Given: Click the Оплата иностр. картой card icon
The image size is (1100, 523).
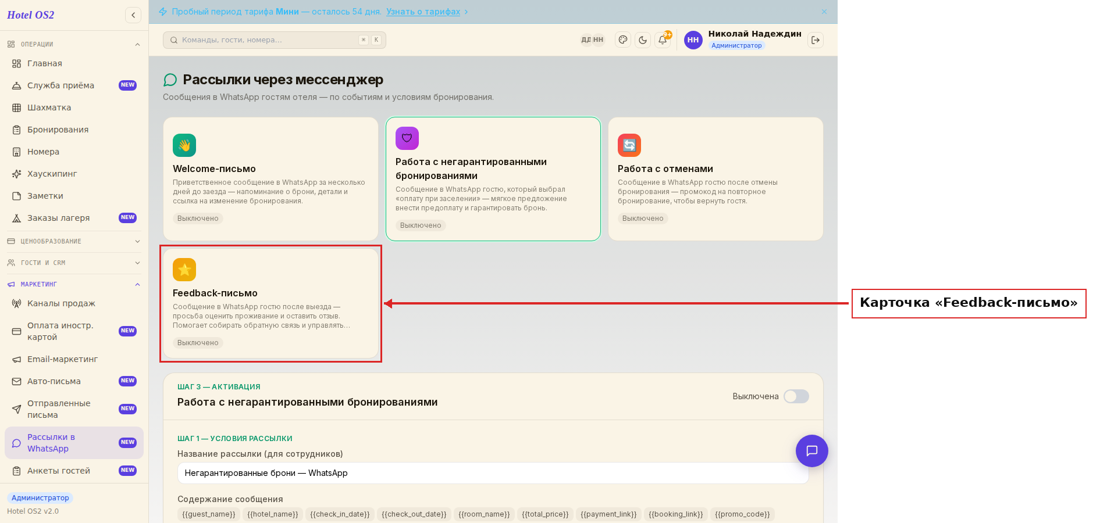Looking at the screenshot, I should tap(17, 331).
